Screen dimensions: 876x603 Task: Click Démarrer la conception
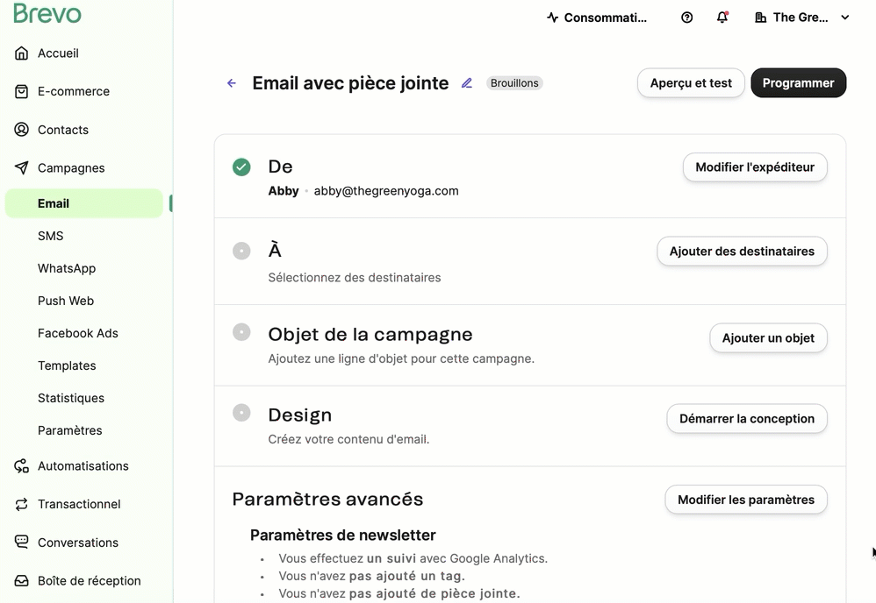747,419
